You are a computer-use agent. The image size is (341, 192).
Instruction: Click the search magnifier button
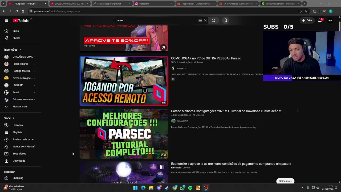pyautogui.click(x=214, y=20)
